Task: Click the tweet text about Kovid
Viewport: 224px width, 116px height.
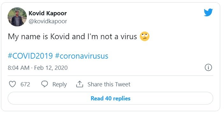Action: (72, 37)
